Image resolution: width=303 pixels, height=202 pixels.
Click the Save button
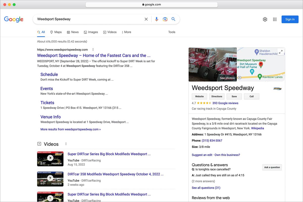[x=234, y=96]
